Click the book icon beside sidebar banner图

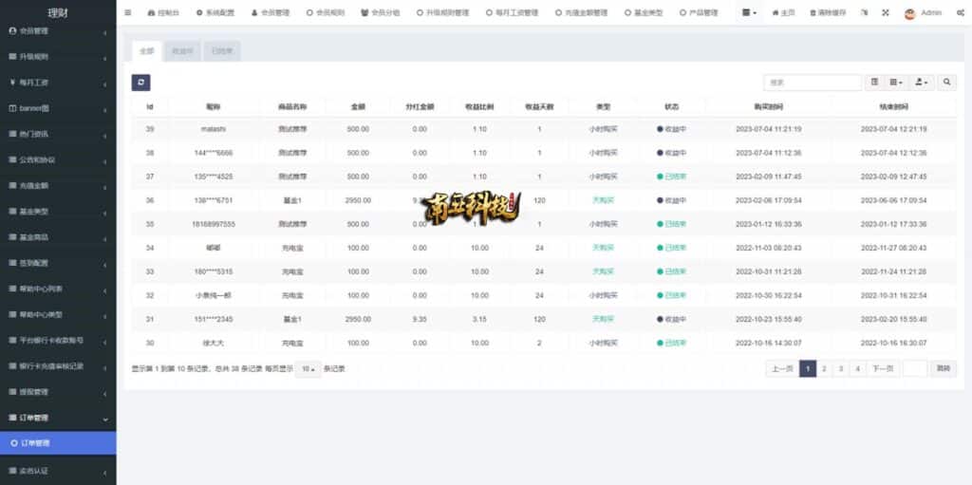[12, 108]
